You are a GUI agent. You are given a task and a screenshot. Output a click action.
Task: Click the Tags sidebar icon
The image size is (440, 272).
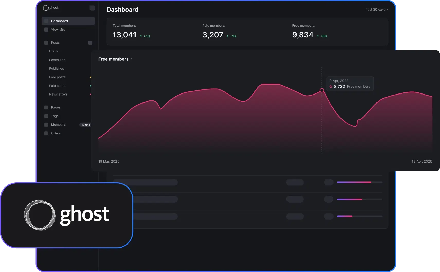46,116
